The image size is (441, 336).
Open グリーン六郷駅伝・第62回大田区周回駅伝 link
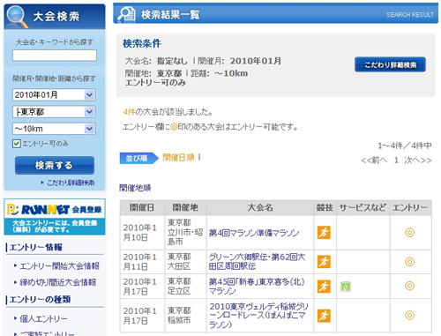(x=258, y=262)
